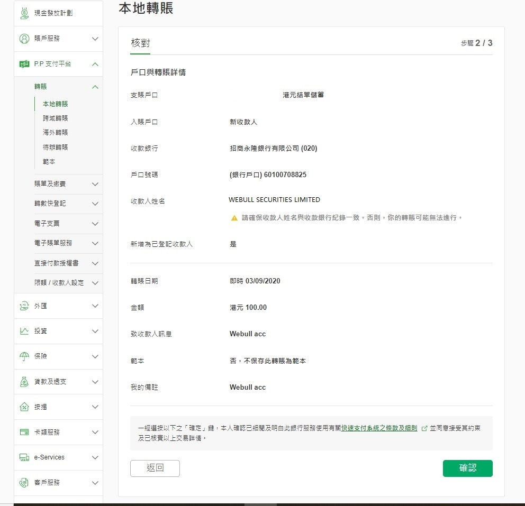Expand the 卡類服務 chevron

[x=95, y=432]
